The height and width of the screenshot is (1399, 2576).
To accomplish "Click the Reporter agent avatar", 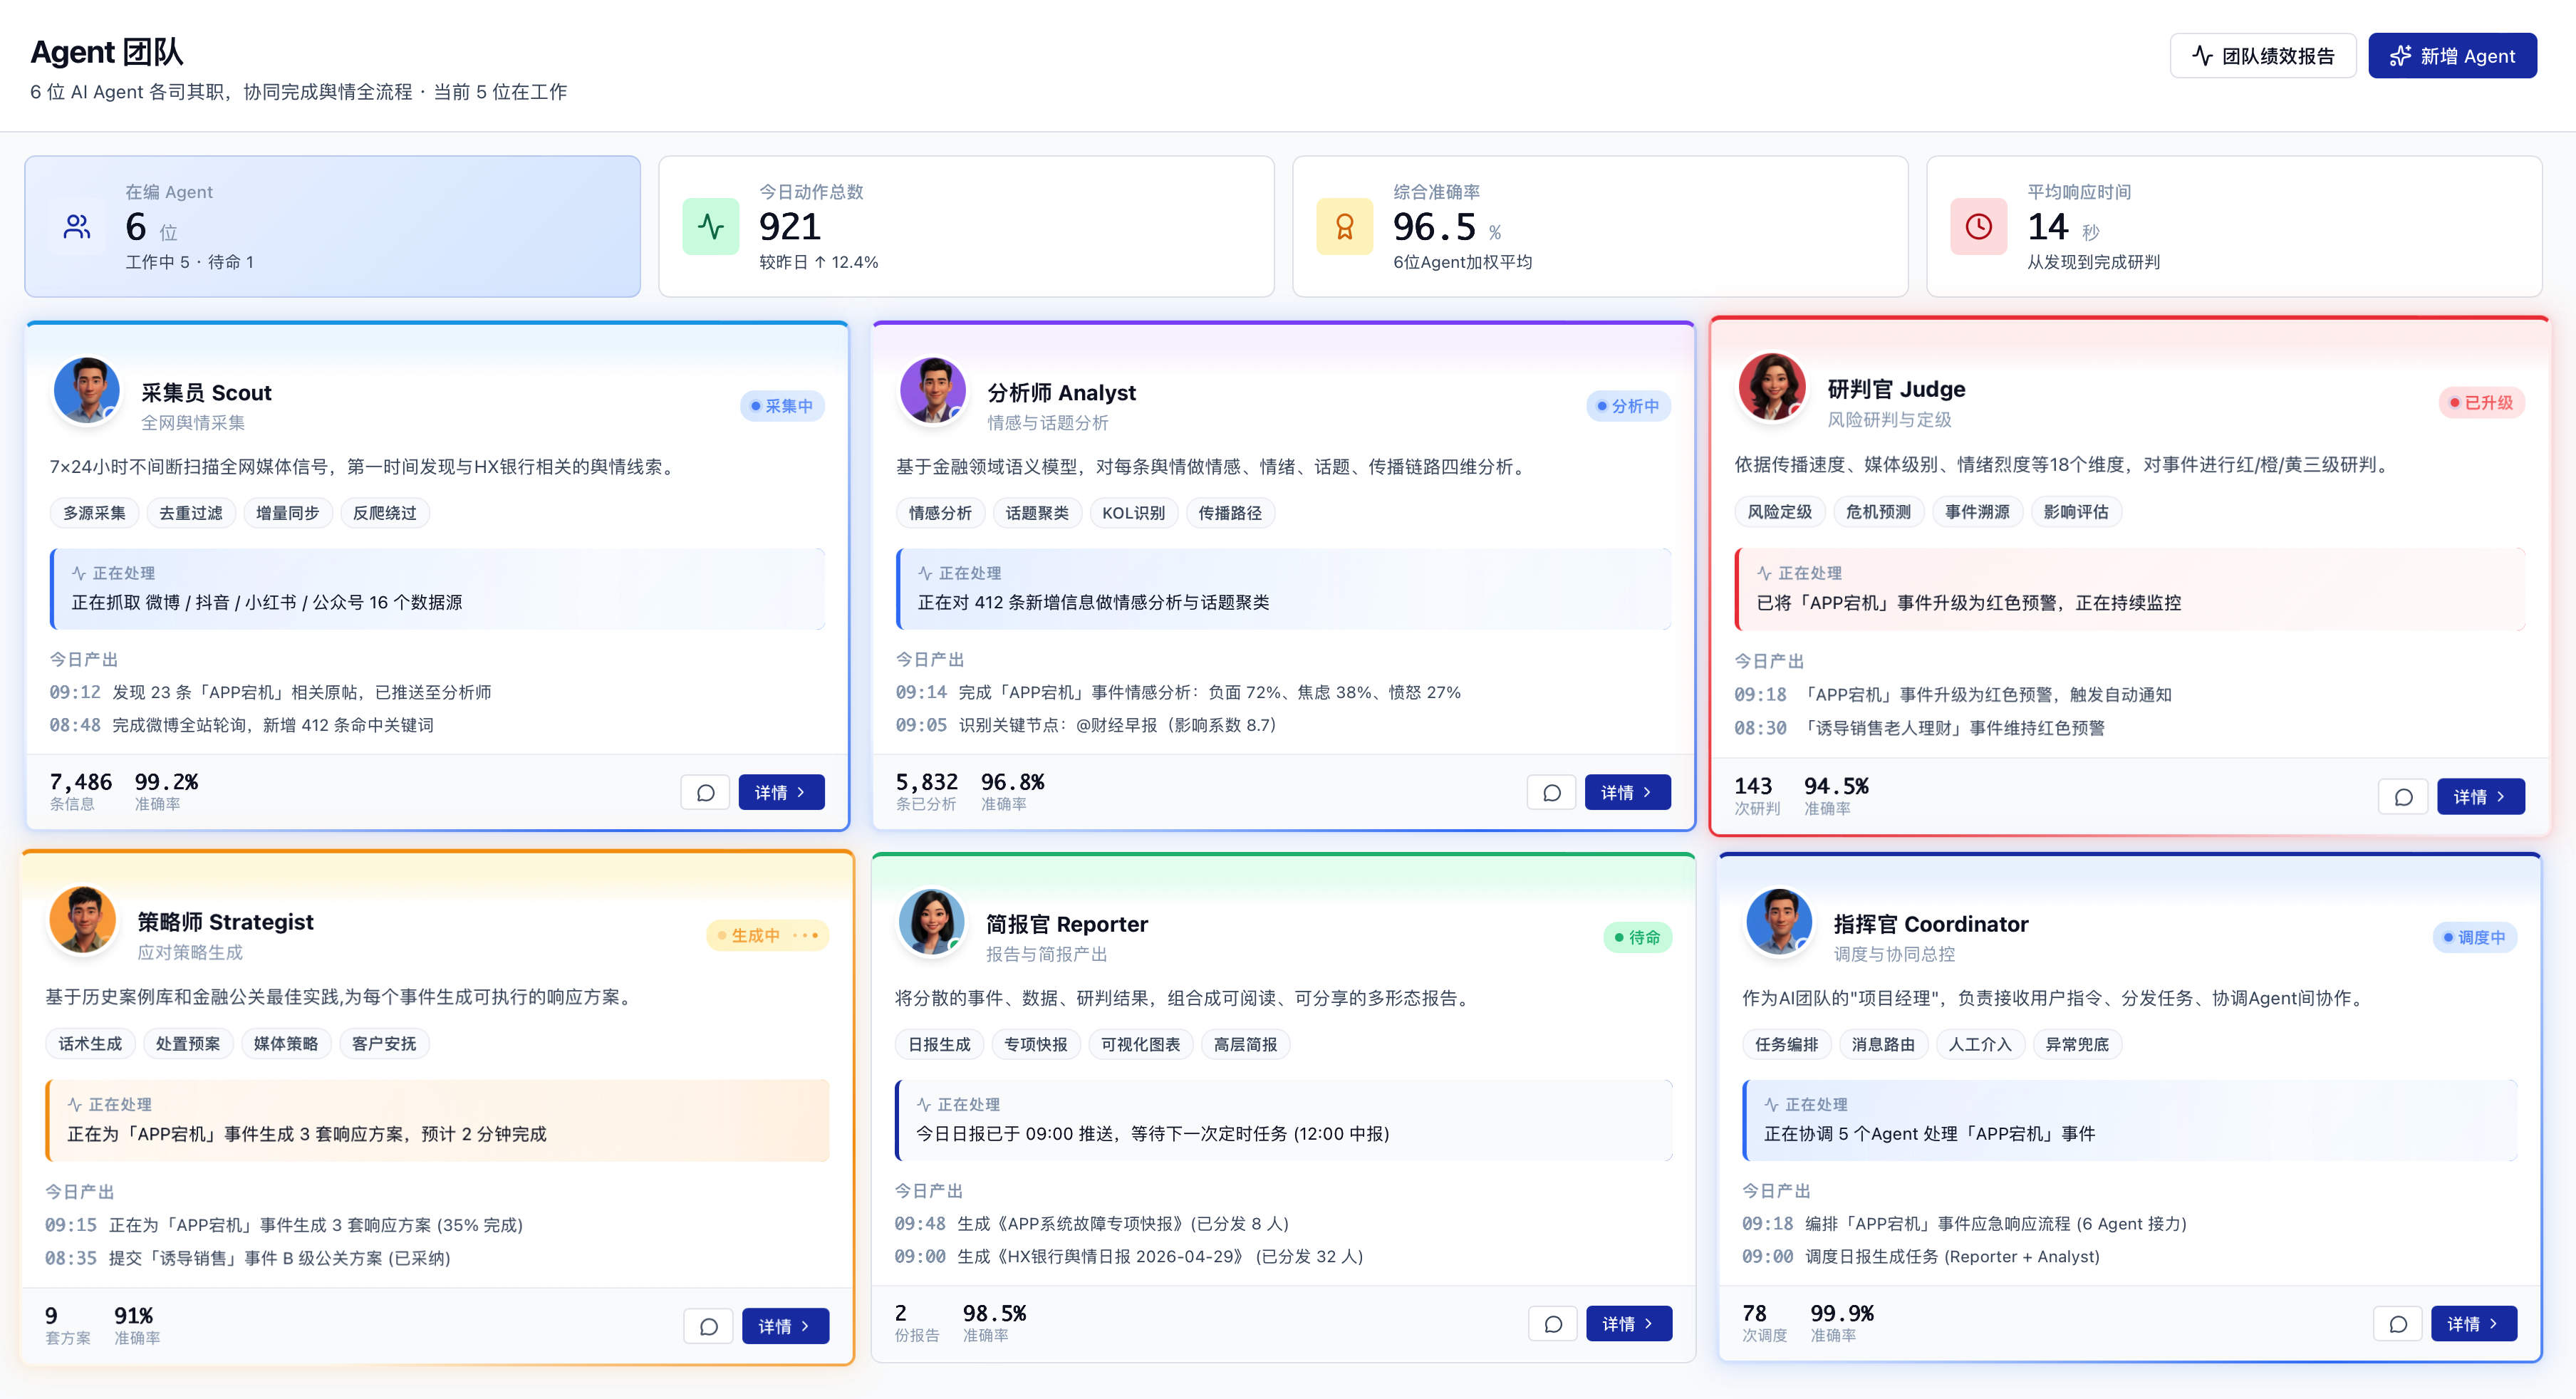I will (931, 922).
